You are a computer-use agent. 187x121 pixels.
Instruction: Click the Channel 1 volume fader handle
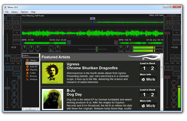pyautogui.click(x=7, y=88)
